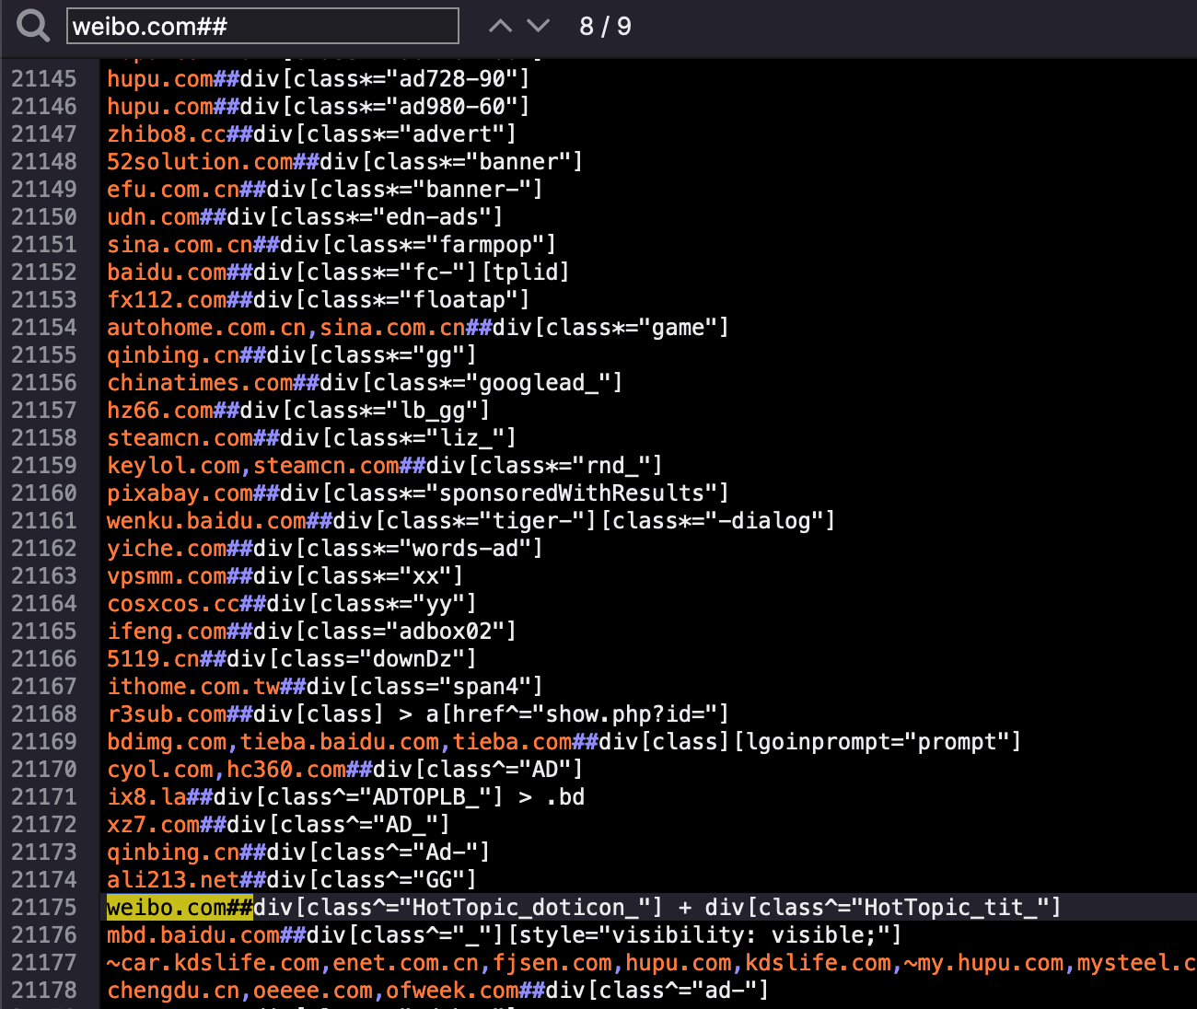Click the ali213.net GG filter line
This screenshot has height=1009, width=1197.
(x=292, y=879)
